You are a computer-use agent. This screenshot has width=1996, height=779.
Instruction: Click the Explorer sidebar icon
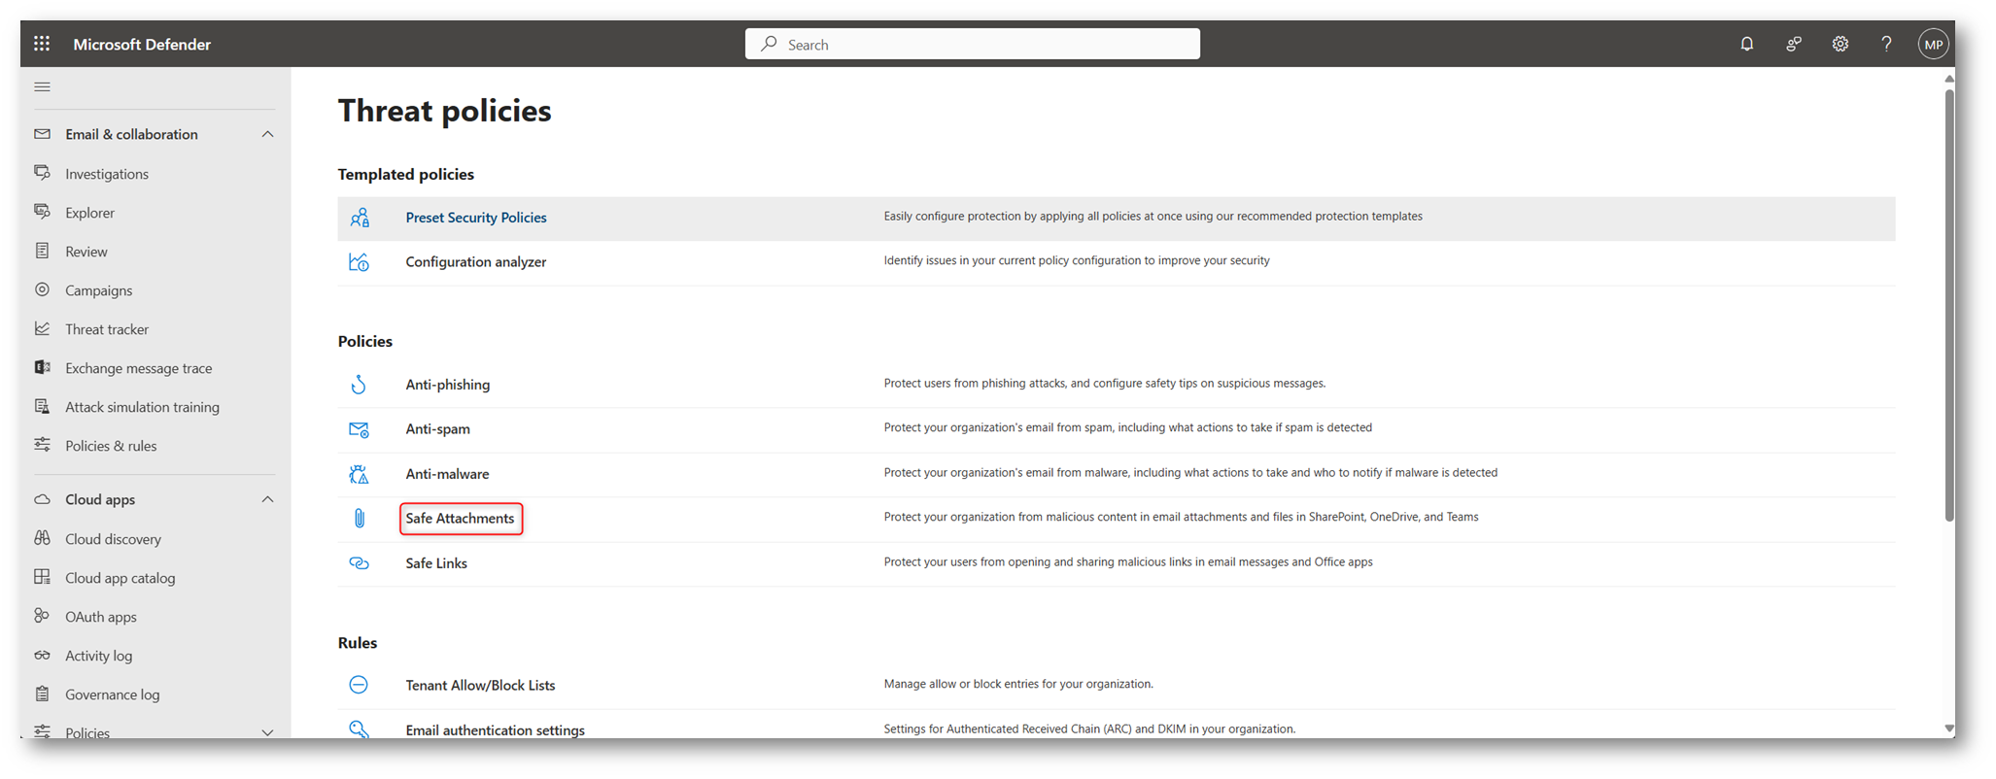[42, 212]
